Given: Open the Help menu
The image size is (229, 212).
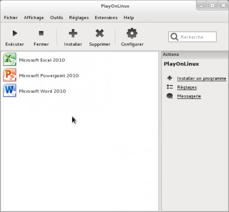Looking at the screenshot, I should (x=129, y=17).
